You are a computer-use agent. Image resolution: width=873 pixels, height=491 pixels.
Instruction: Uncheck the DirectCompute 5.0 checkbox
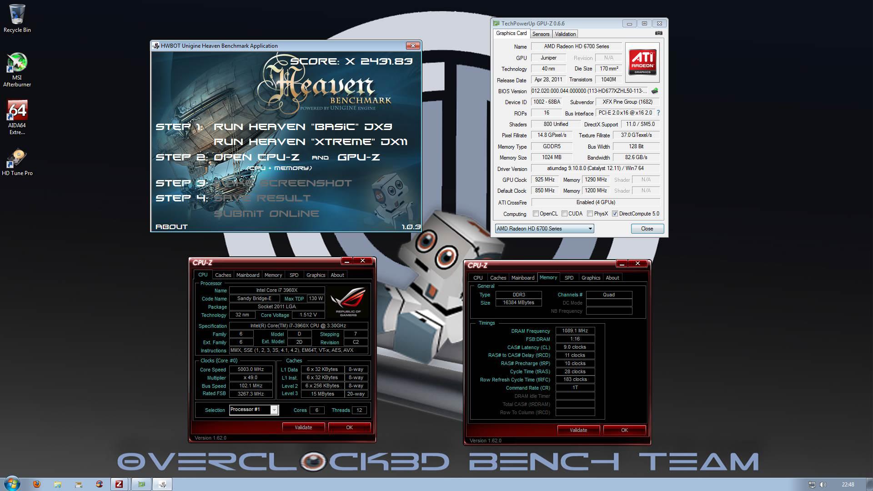tap(615, 214)
